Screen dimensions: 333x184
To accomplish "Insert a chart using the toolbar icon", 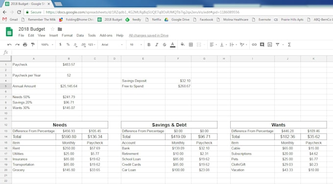I will click(270, 45).
